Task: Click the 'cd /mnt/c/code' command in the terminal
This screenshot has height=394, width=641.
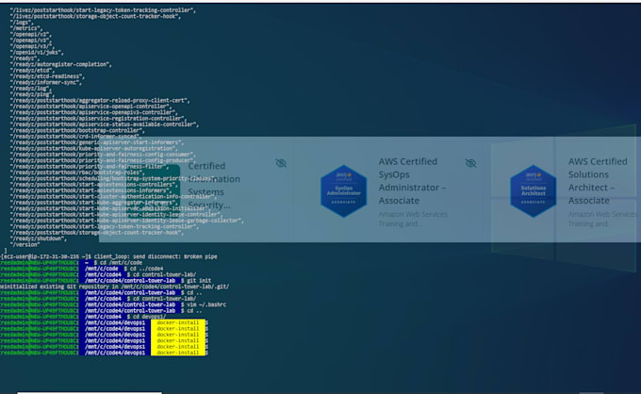Action: point(122,263)
